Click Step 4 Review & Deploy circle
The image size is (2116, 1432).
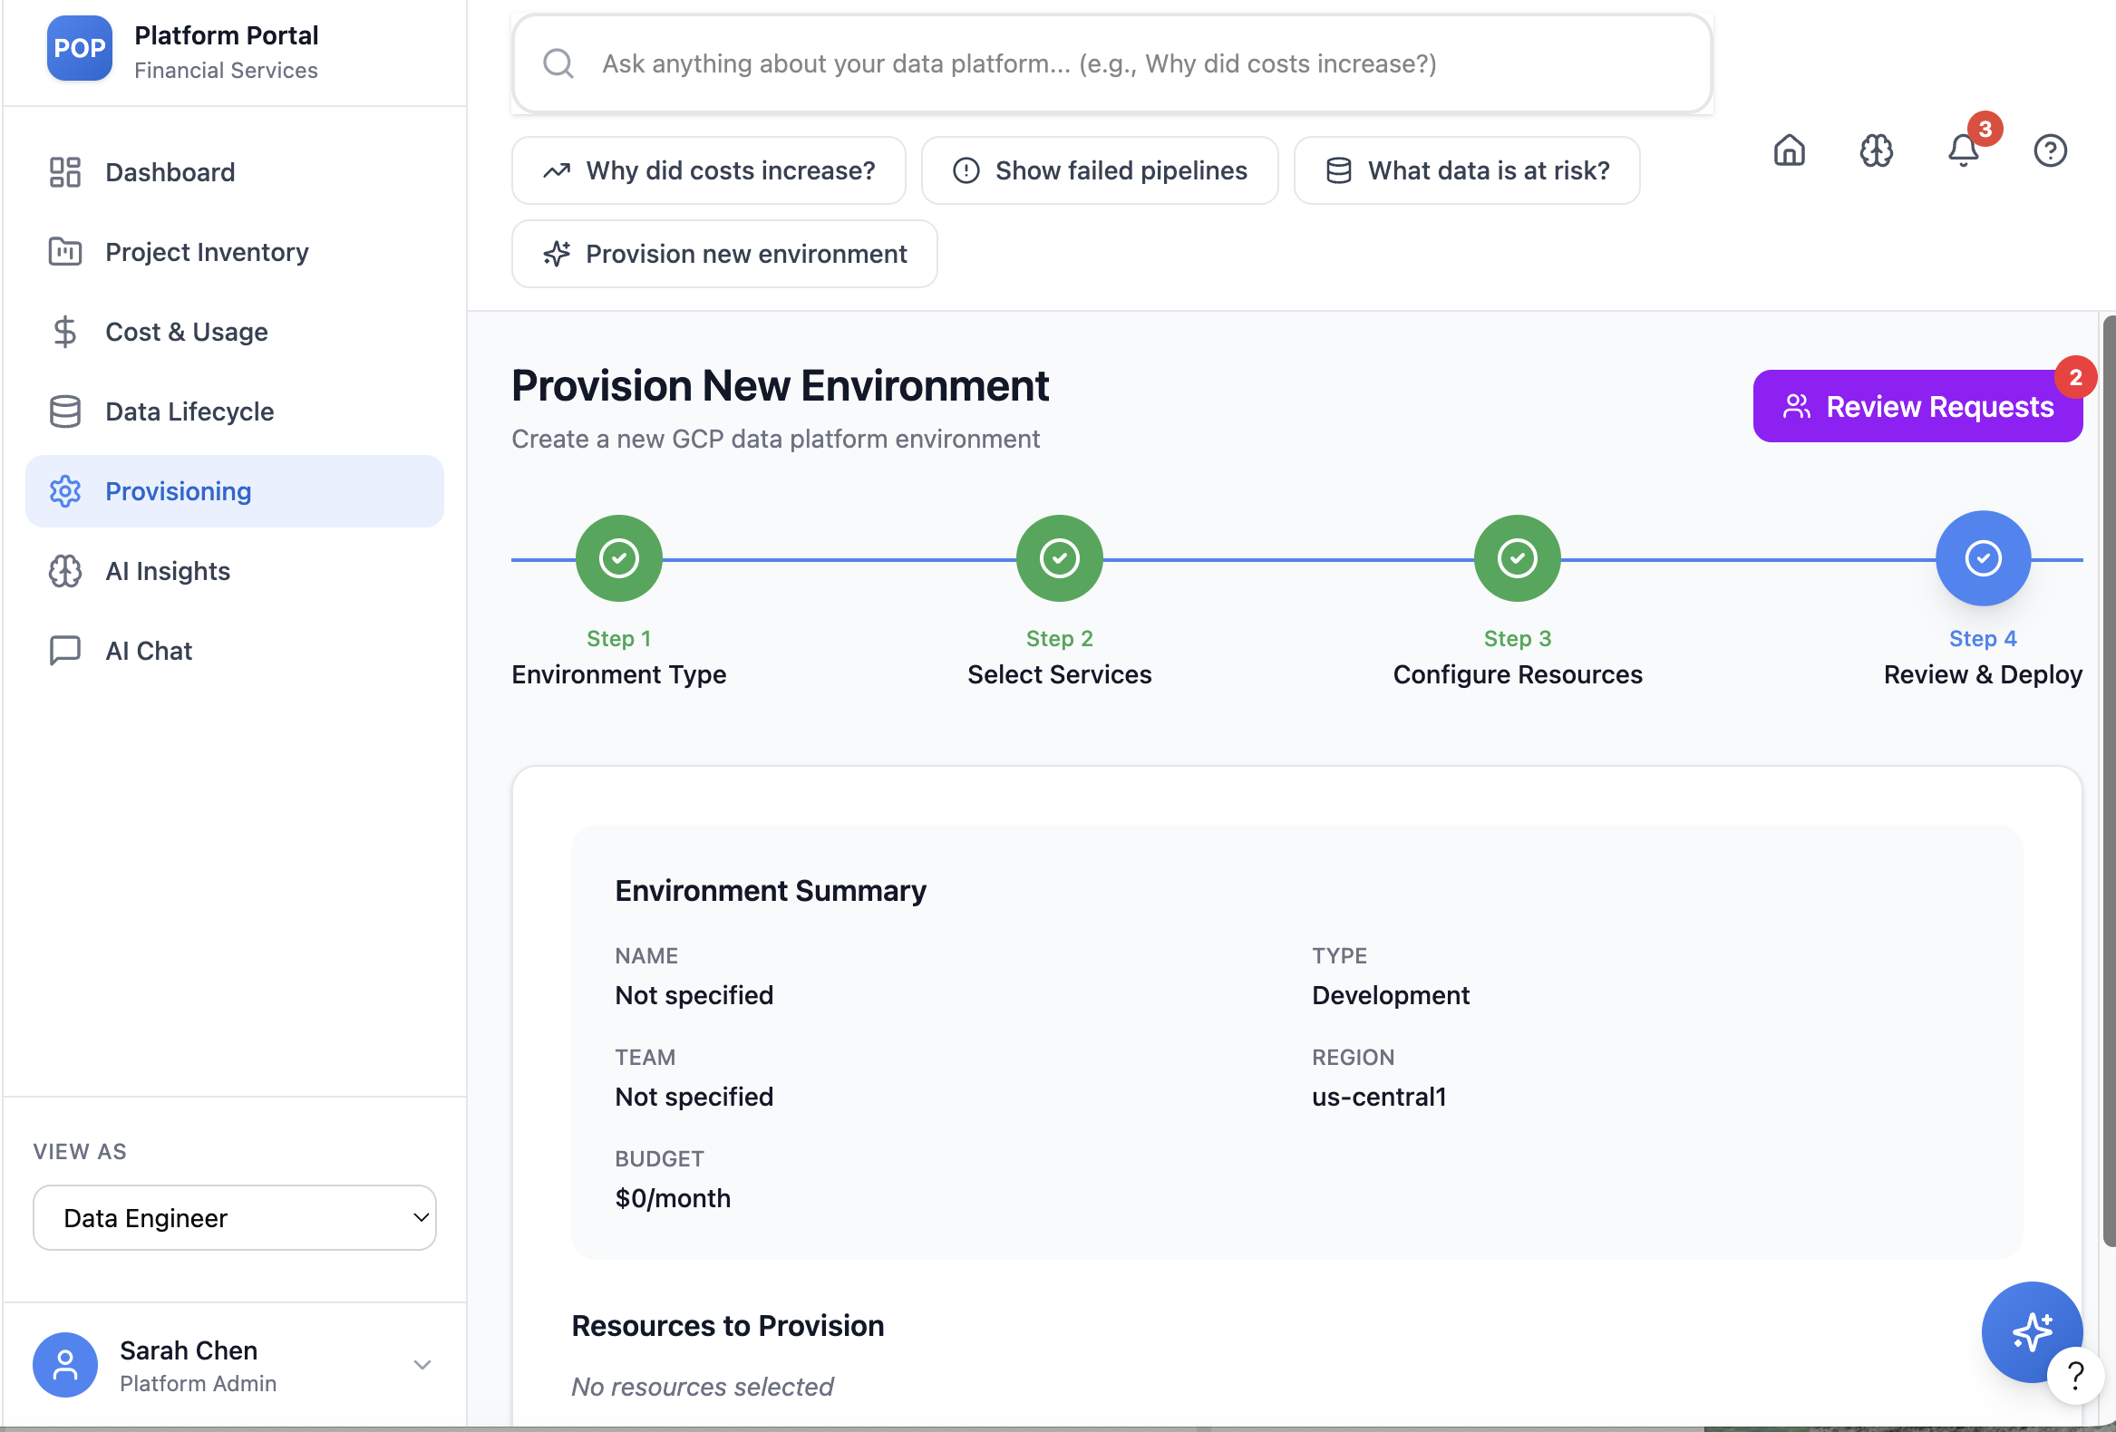coord(1982,558)
